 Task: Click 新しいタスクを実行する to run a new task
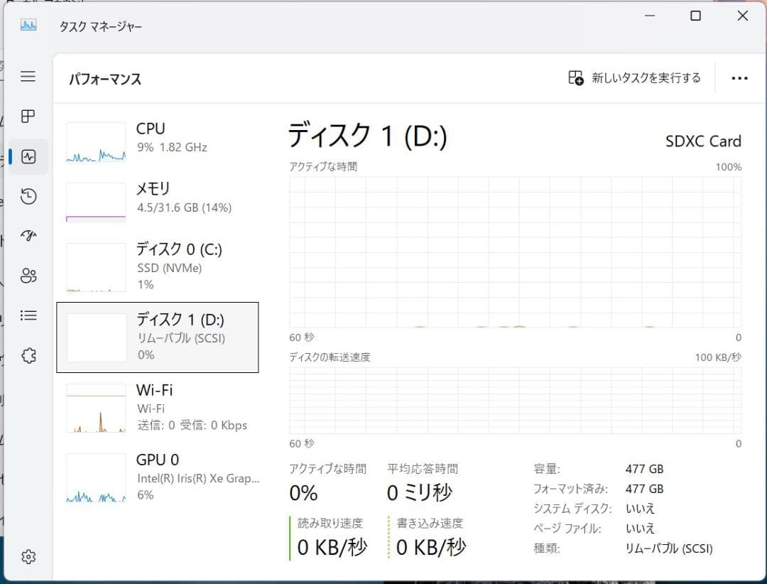pos(634,78)
